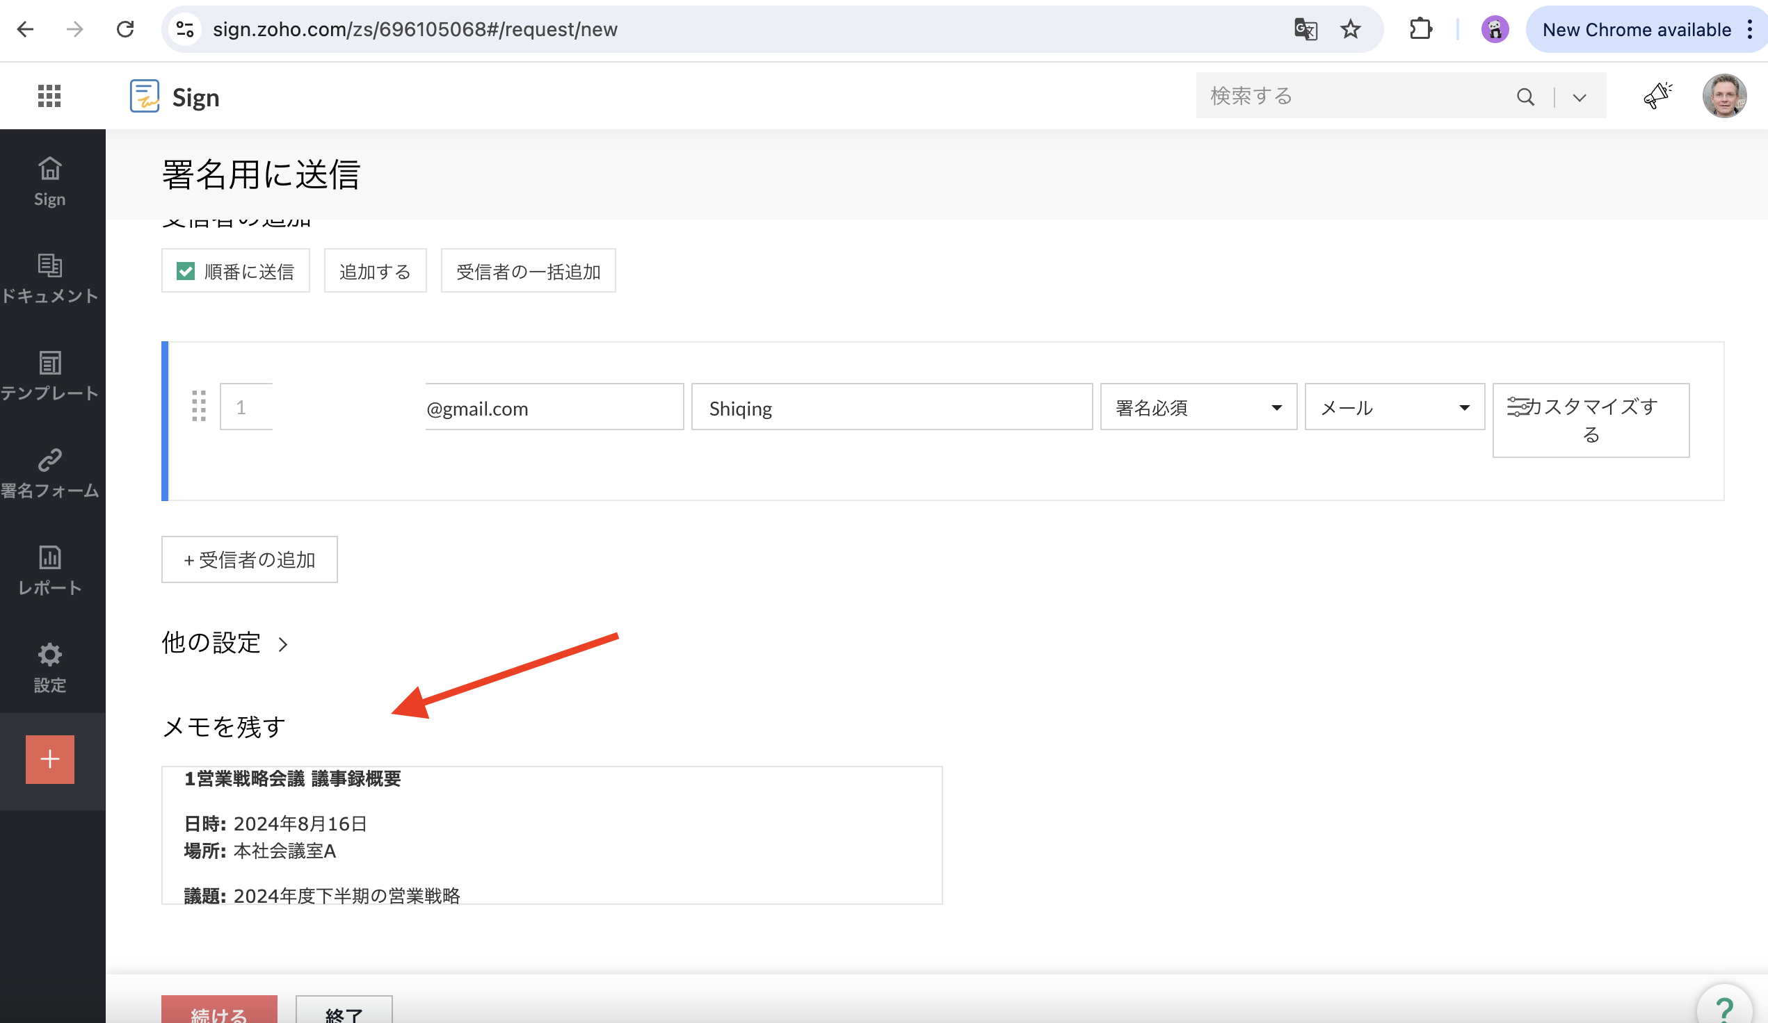Screen dimensions: 1768x1023
Task: Click the recipient row drag handle
Action: click(198, 406)
